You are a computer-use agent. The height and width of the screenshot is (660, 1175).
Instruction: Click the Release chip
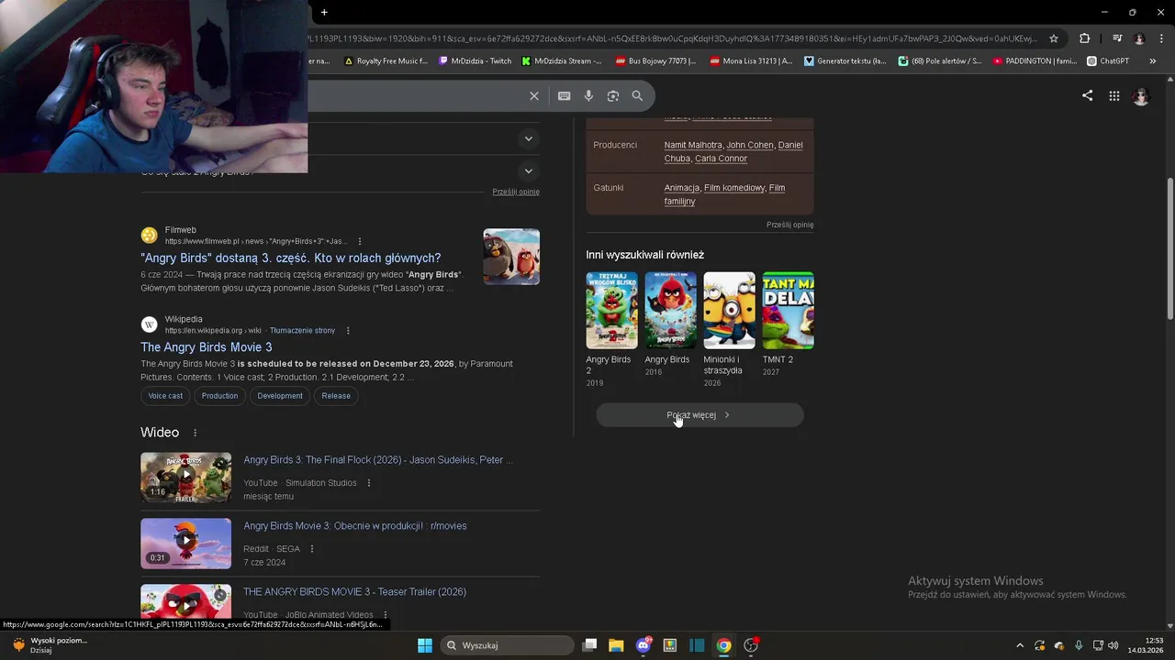(x=336, y=396)
